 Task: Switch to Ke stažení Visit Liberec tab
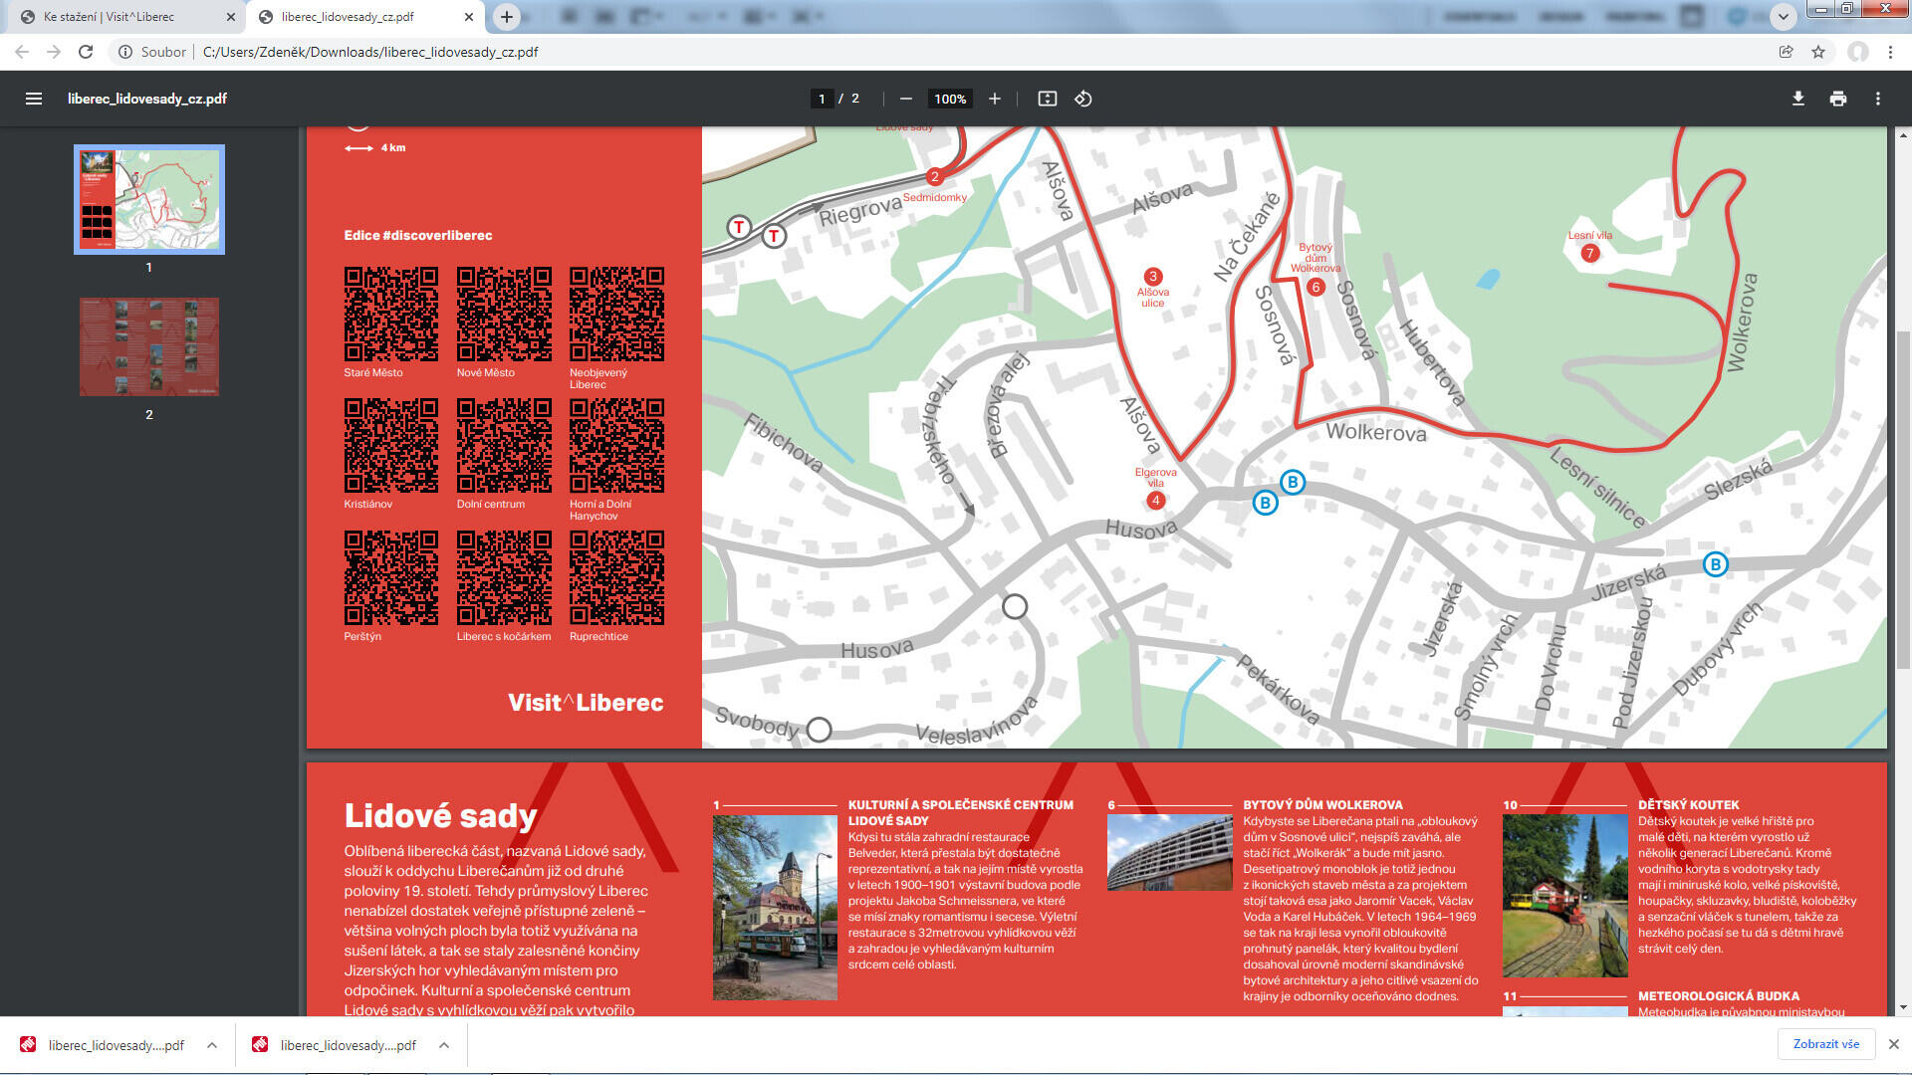pos(124,17)
